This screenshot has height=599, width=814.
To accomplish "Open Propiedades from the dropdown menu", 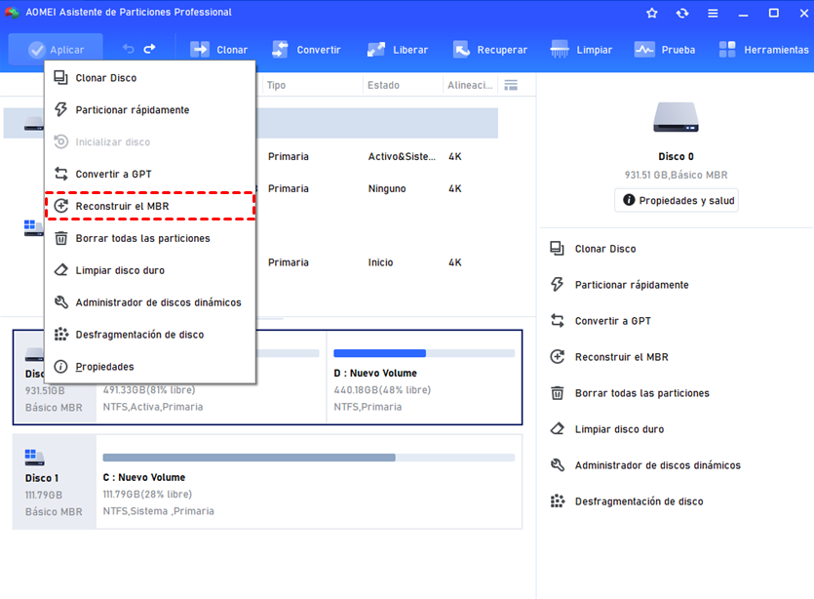I will (x=104, y=367).
